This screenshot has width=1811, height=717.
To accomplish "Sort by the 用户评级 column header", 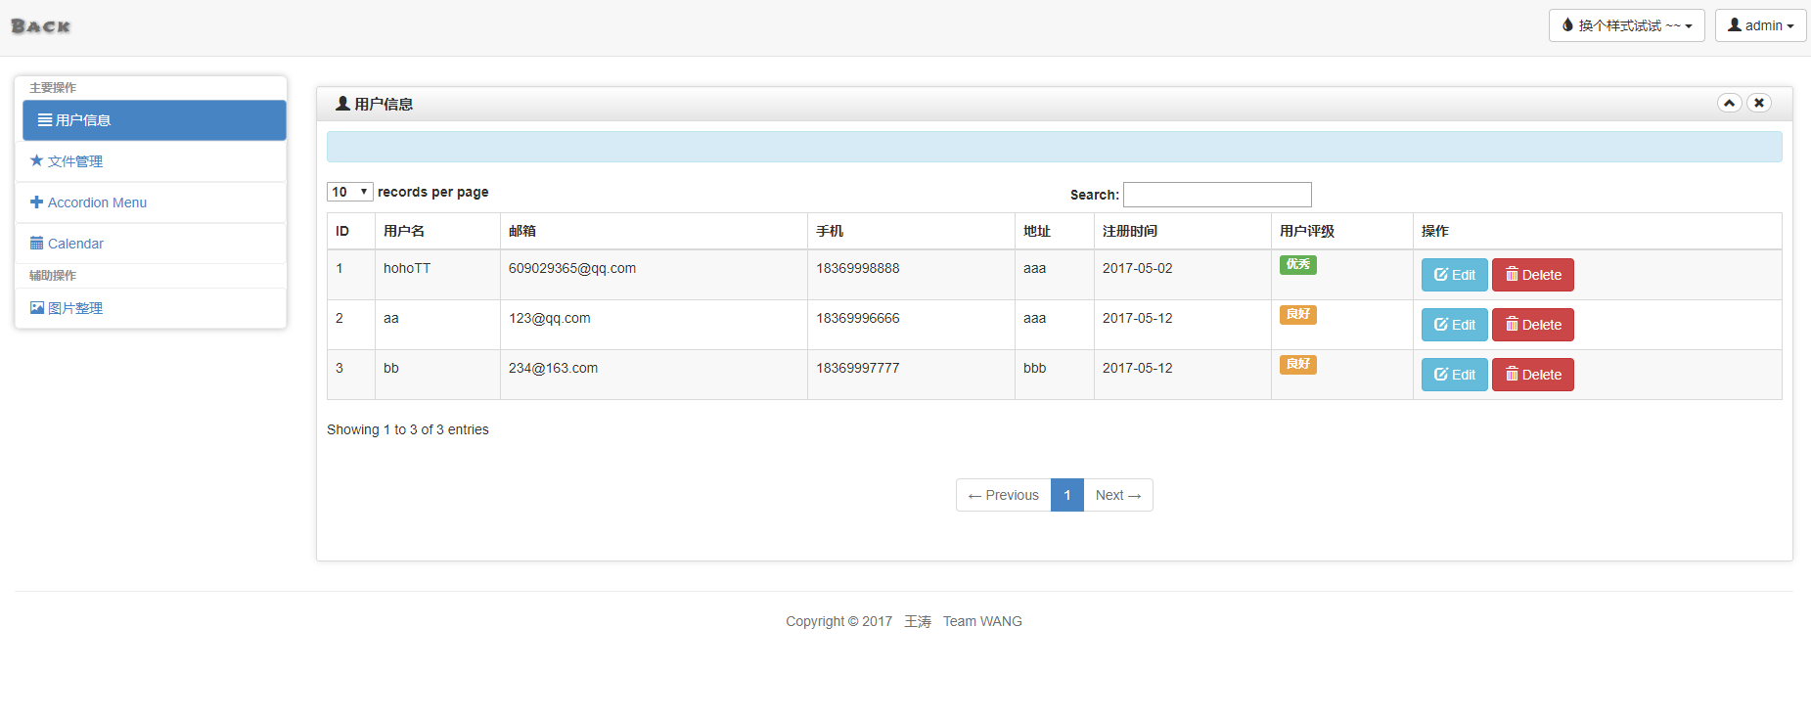I will coord(1342,231).
